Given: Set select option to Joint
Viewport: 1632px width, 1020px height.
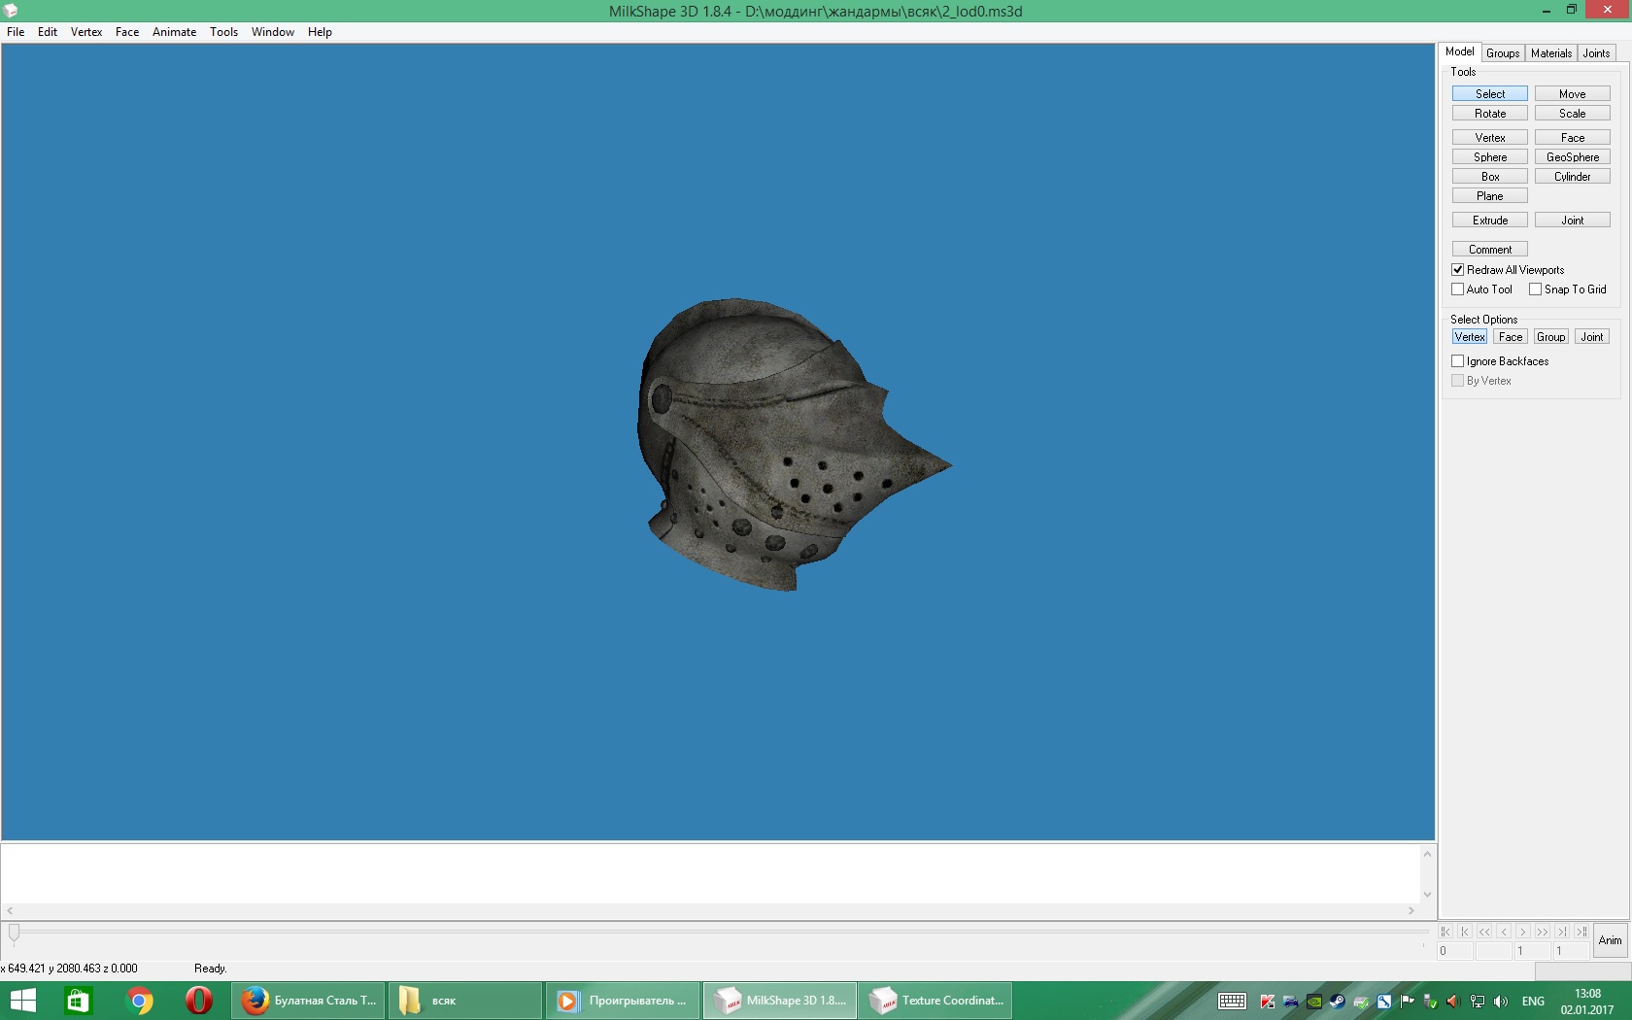Looking at the screenshot, I should (x=1592, y=337).
